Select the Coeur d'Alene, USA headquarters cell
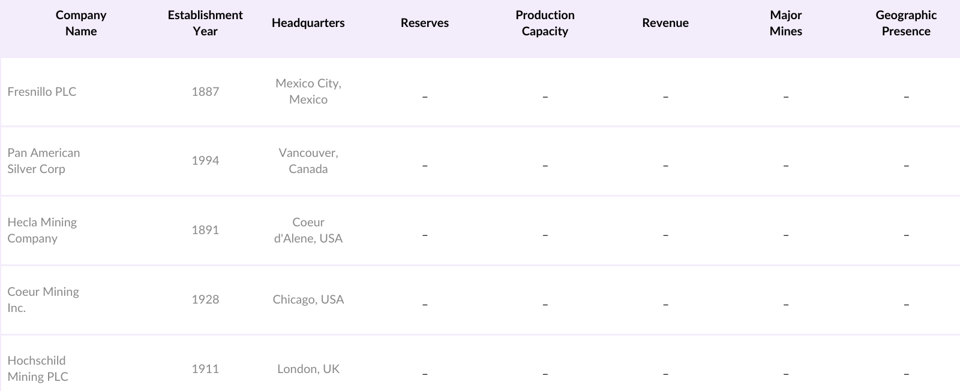 308,230
